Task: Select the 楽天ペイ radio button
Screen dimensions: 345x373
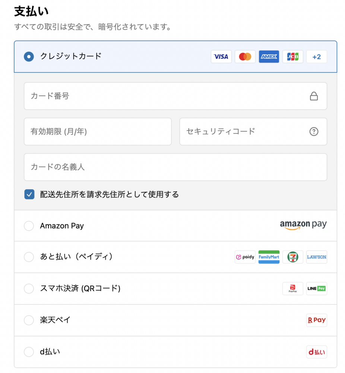Action: 29,320
